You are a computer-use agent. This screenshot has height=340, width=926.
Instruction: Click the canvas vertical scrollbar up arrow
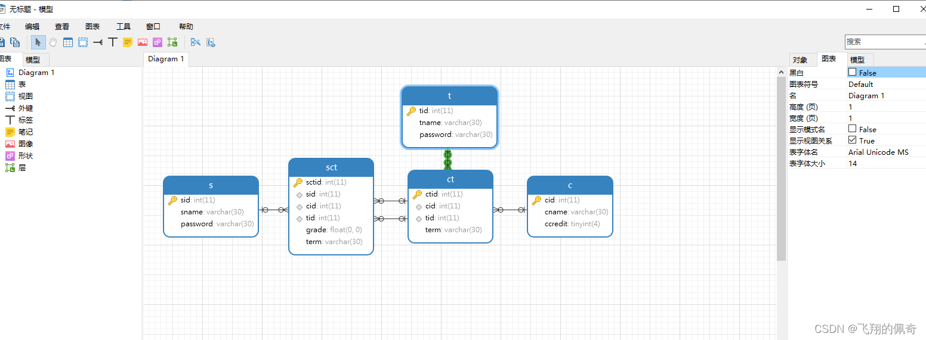tap(781, 72)
